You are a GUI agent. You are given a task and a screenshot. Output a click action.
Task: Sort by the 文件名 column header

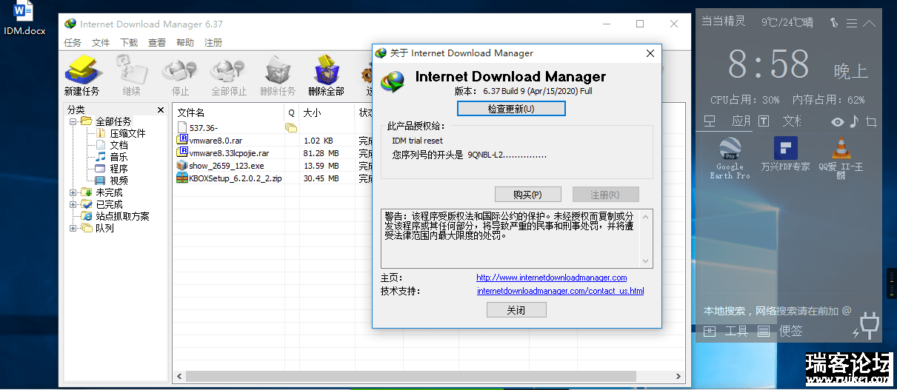[229, 112]
